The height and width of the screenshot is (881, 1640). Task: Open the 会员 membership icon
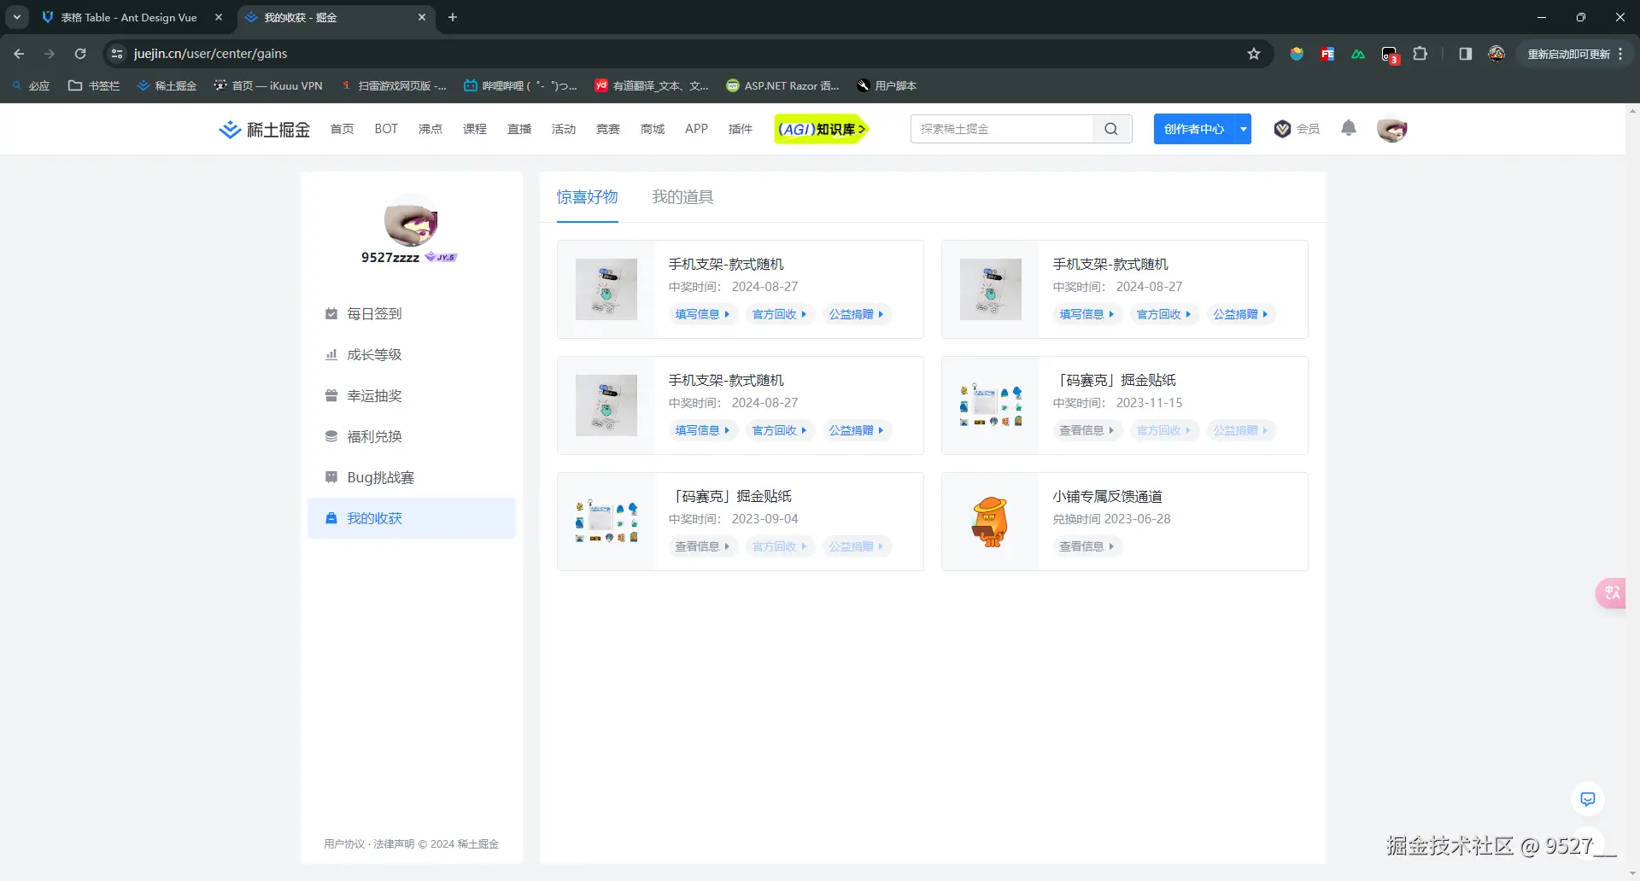click(1280, 129)
